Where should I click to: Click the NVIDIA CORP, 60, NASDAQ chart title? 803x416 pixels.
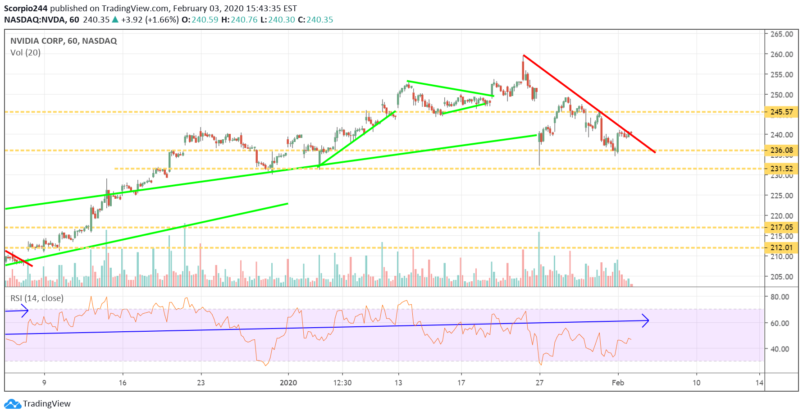point(64,41)
